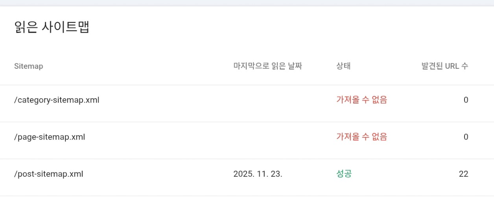Click the 2025. 11. 23. last-read date
Viewport: 494px width, 198px height.
click(x=258, y=174)
